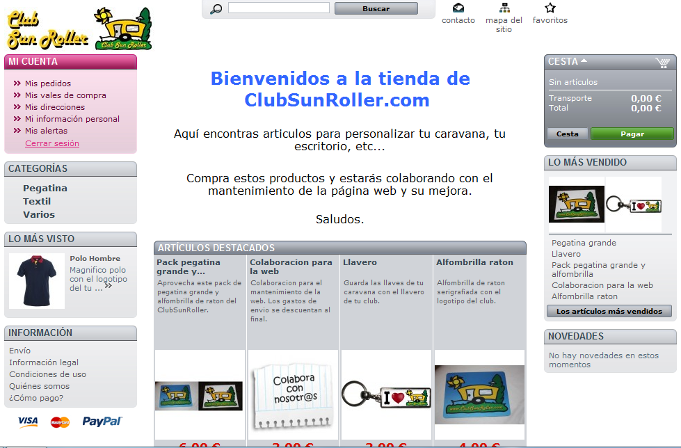
Task: Click Los artículos más vendidos button
Action: click(x=609, y=311)
